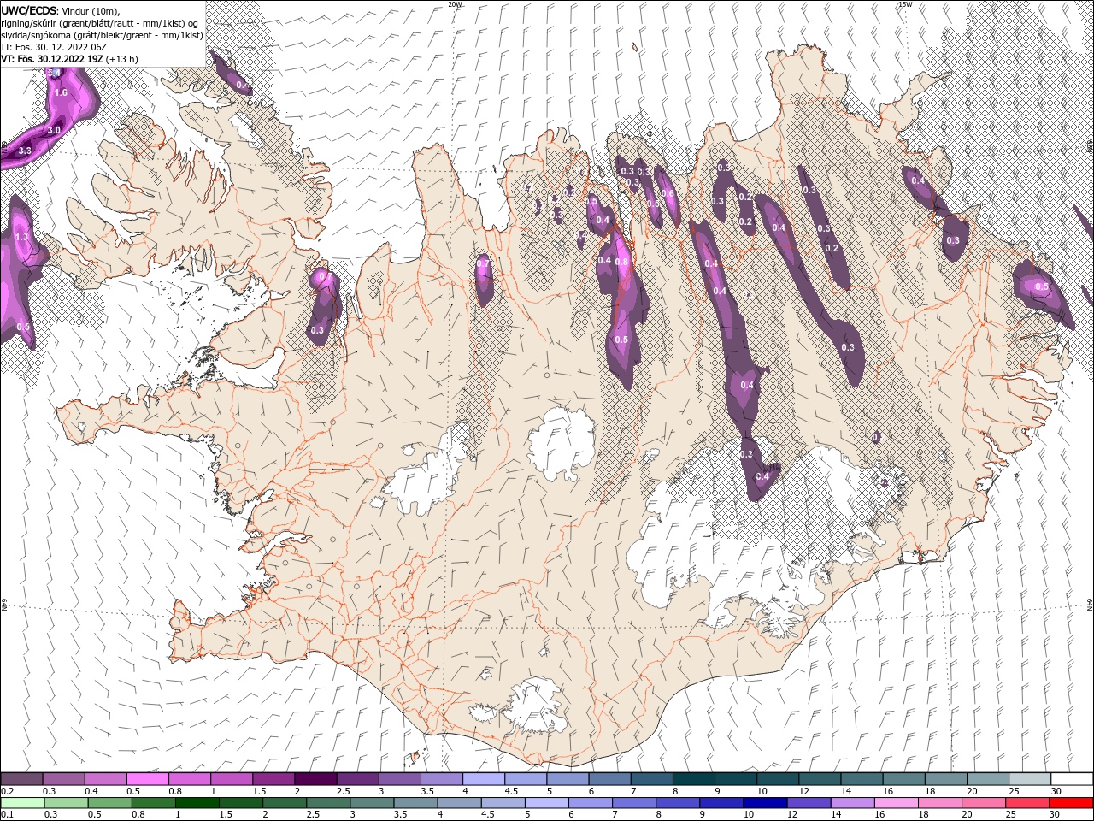
Task: Click the 0.2 swatch in the upper snow legend row
Action: [21, 778]
